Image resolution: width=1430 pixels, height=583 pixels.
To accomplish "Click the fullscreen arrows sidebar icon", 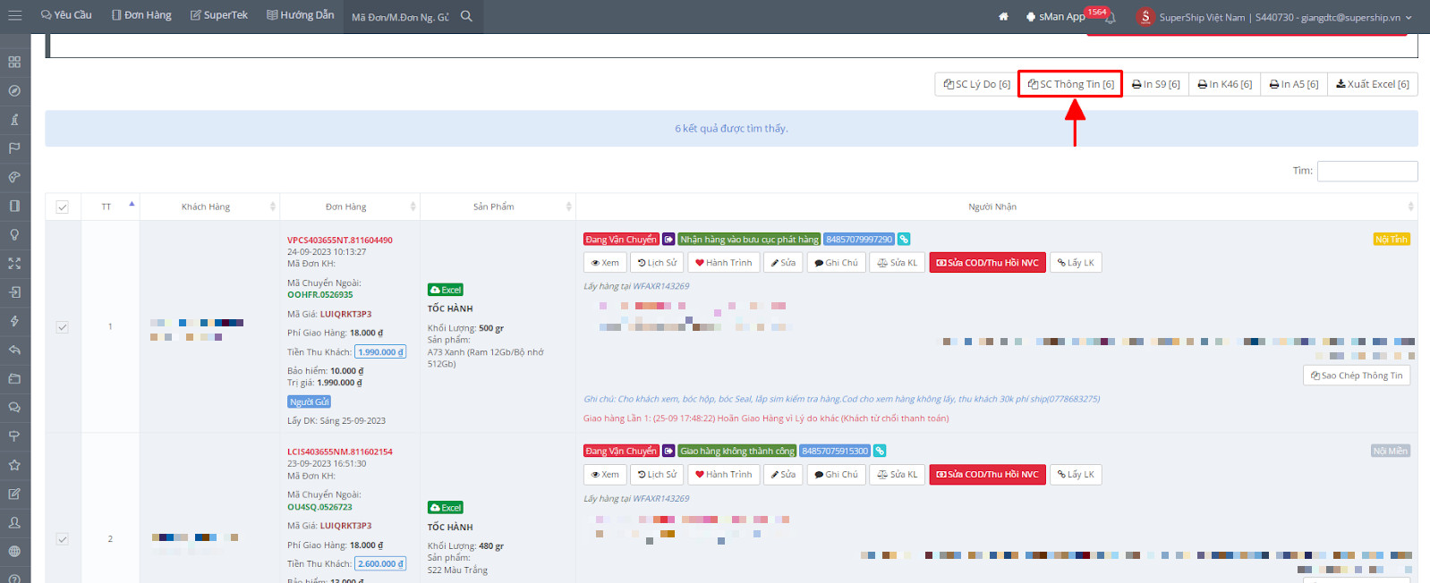I will [14, 263].
